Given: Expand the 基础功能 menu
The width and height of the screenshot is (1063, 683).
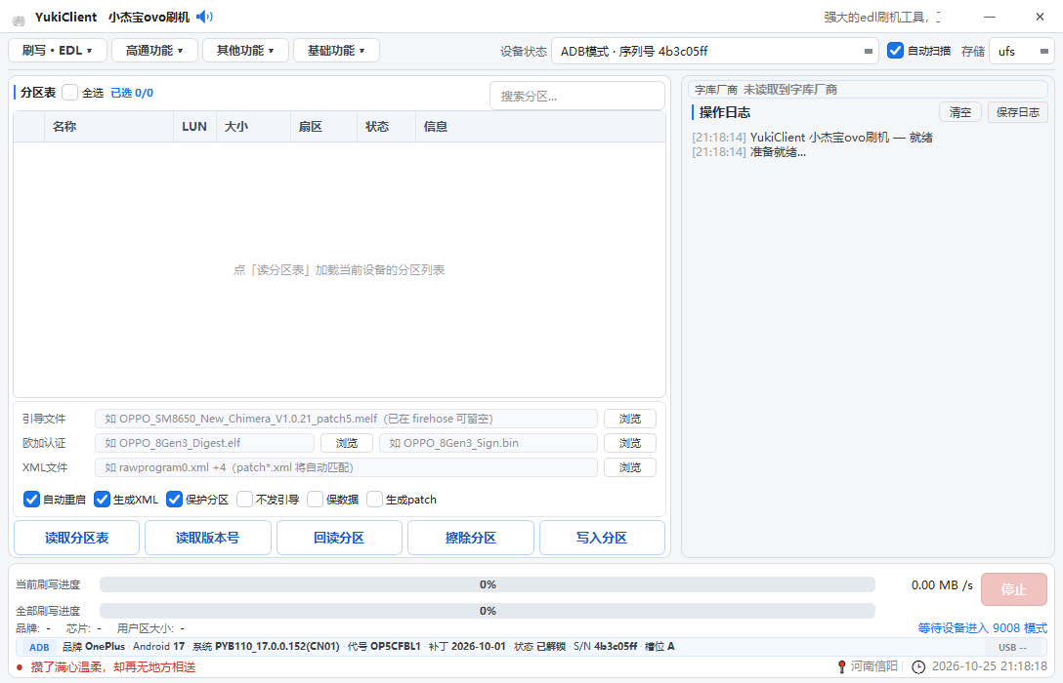Looking at the screenshot, I should click(336, 51).
